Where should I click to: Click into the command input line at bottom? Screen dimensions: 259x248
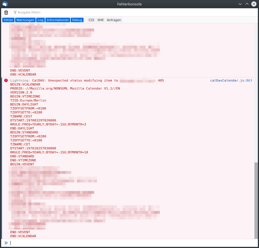pyautogui.click(x=128, y=243)
